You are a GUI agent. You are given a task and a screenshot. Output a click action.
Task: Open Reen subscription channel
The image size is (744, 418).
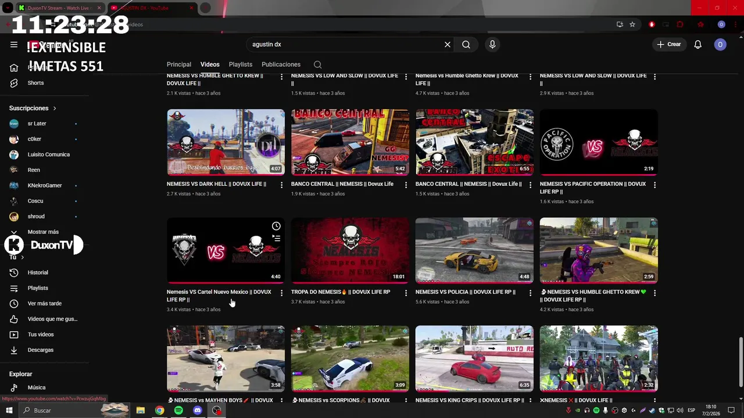pos(34,170)
